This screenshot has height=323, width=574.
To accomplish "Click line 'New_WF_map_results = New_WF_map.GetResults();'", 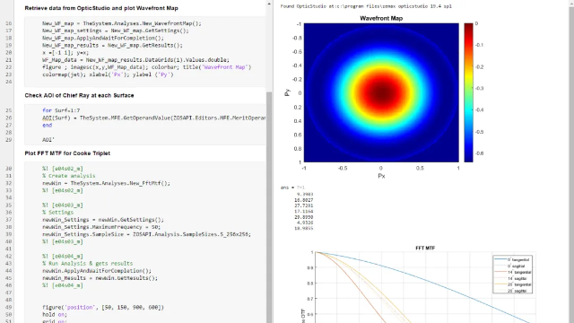I will (x=112, y=46).
